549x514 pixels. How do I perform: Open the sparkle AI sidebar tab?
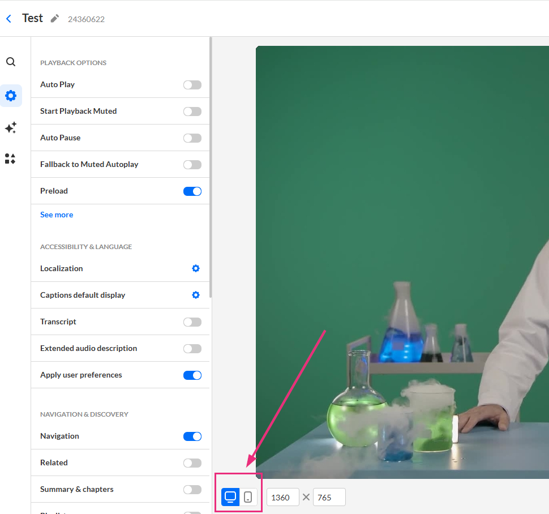click(x=11, y=127)
